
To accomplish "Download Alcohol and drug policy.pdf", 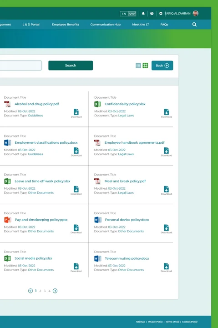I will (76, 113).
